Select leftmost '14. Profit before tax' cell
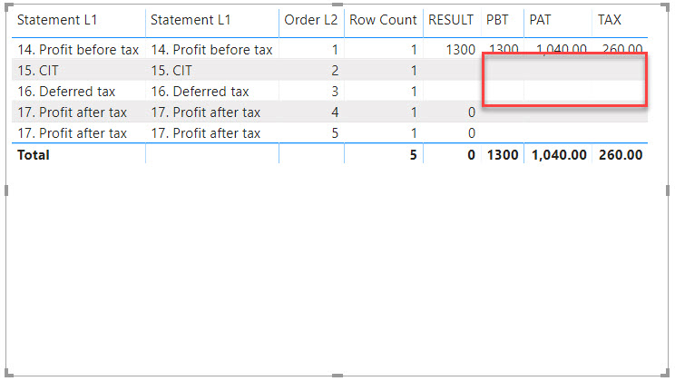Image resolution: width=675 pixels, height=381 pixels. click(x=78, y=50)
